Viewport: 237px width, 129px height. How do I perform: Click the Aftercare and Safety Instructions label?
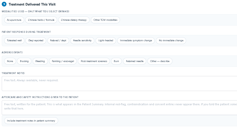pyautogui.click(x=40, y=97)
